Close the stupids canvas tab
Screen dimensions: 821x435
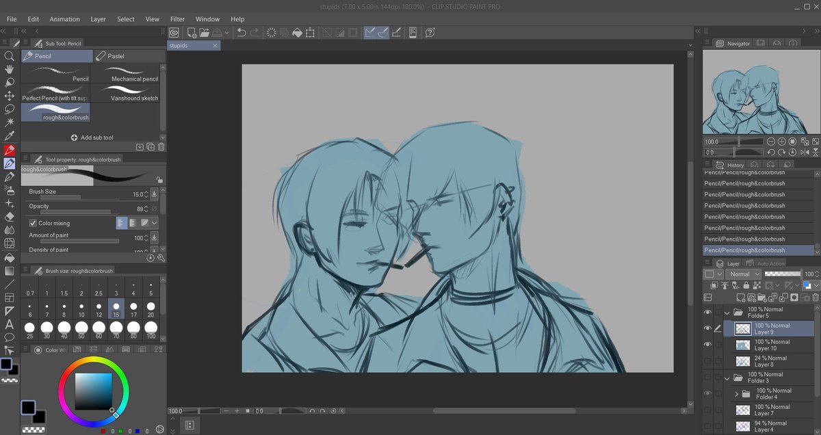pyautogui.click(x=215, y=46)
